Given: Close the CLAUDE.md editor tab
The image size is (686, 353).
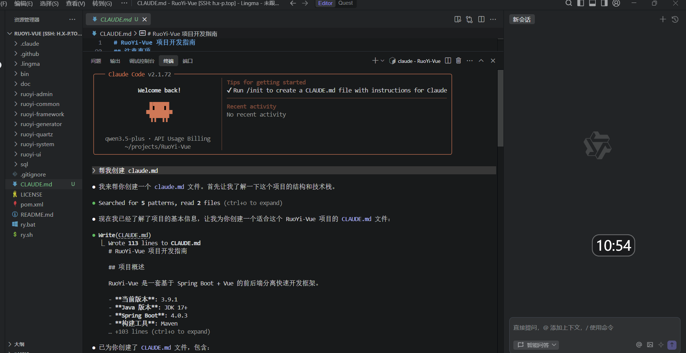Looking at the screenshot, I should pos(145,19).
